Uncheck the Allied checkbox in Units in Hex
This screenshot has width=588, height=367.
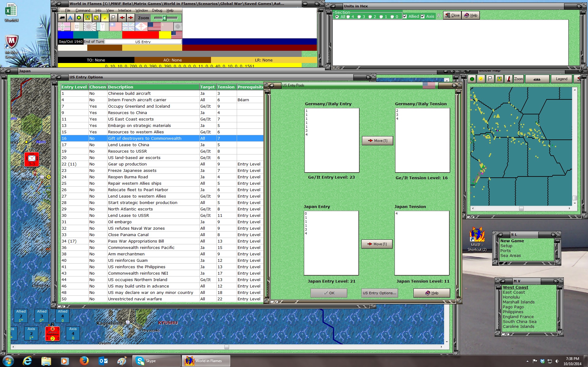point(405,16)
